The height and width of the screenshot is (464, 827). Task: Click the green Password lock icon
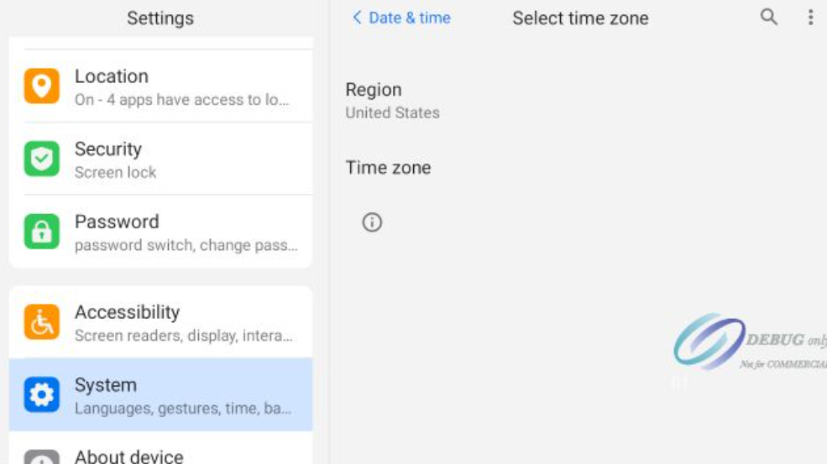point(42,232)
